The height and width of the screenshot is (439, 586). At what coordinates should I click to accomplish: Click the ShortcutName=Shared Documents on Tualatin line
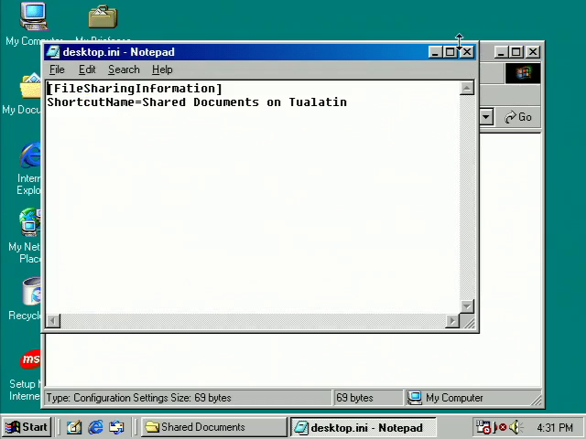pyautogui.click(x=197, y=102)
